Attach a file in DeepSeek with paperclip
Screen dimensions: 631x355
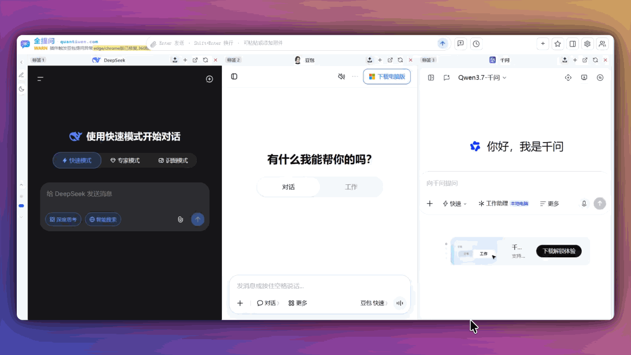pyautogui.click(x=180, y=219)
